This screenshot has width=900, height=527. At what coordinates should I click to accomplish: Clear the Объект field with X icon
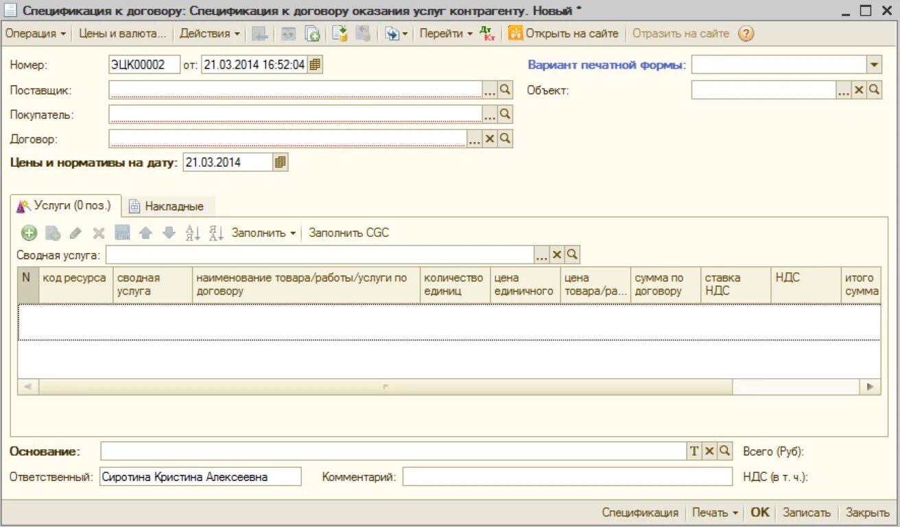859,90
